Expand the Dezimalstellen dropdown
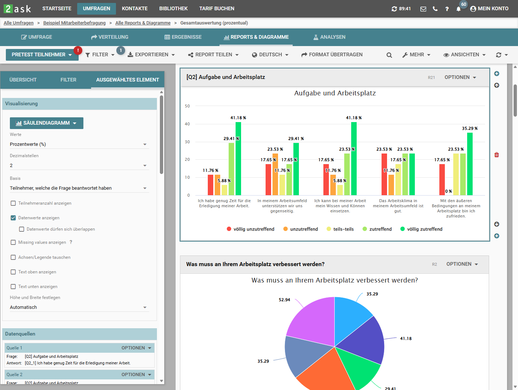Viewport: 518px width, 390px height. click(78, 166)
